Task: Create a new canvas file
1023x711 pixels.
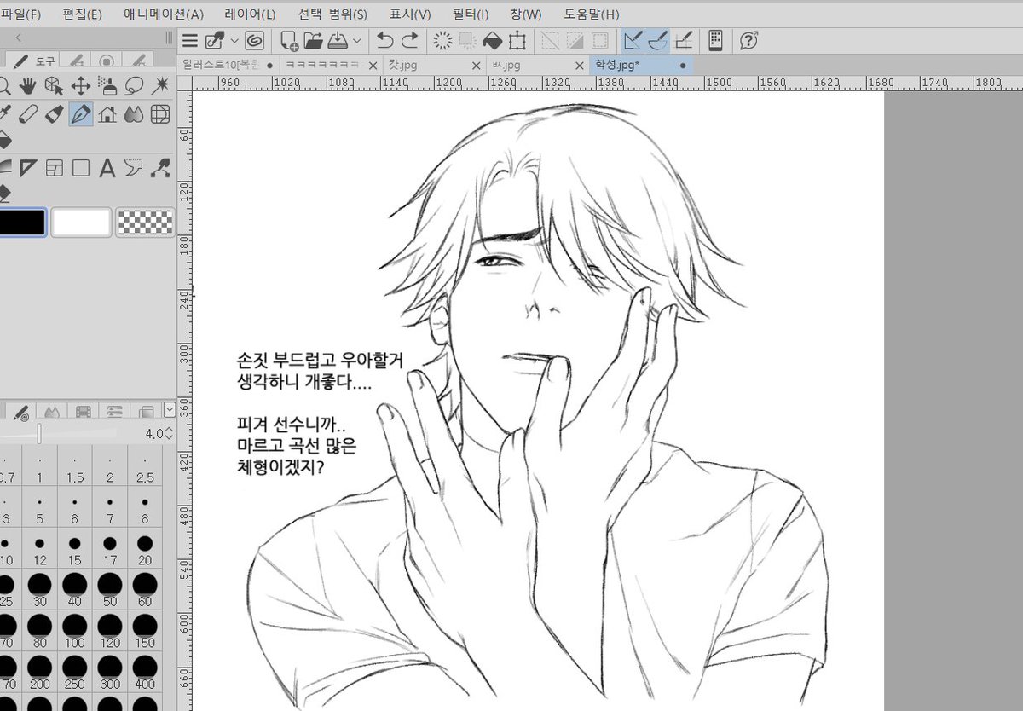Action: [x=290, y=40]
